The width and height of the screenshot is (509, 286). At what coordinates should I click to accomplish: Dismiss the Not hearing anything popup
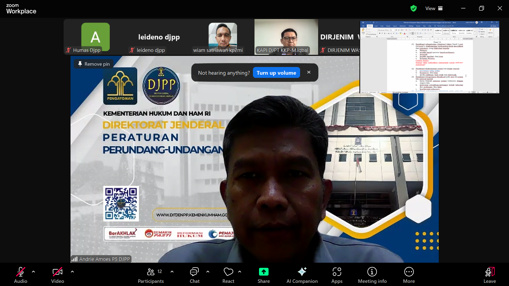(309, 72)
